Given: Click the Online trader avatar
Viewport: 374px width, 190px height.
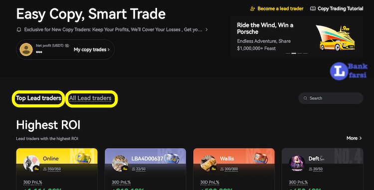Looking at the screenshot, I should (31, 163).
